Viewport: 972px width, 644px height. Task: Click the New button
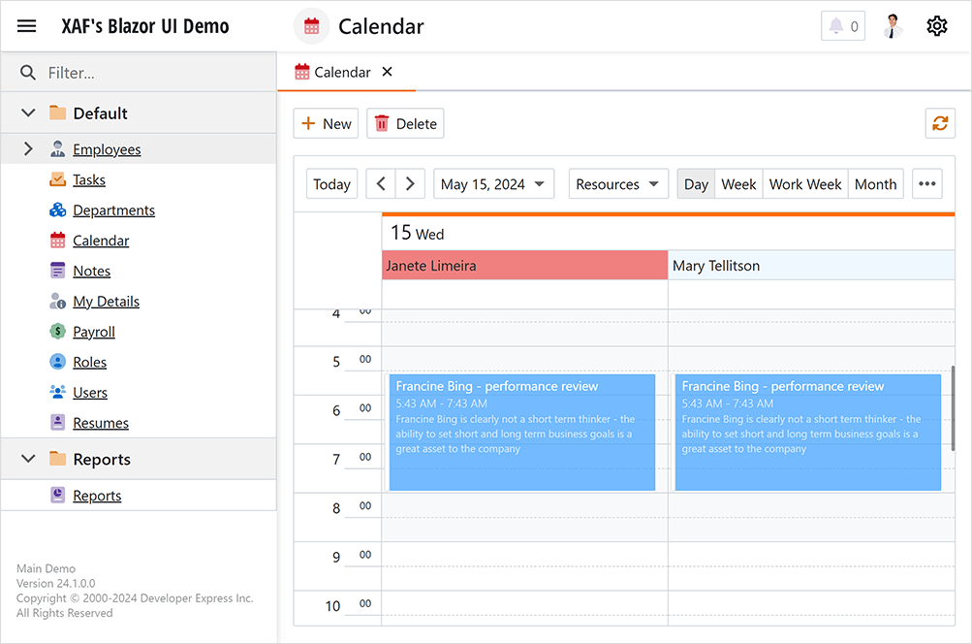click(x=326, y=123)
